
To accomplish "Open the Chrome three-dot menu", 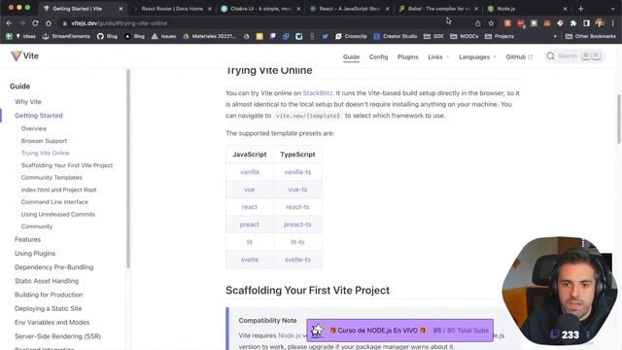I will (x=613, y=23).
